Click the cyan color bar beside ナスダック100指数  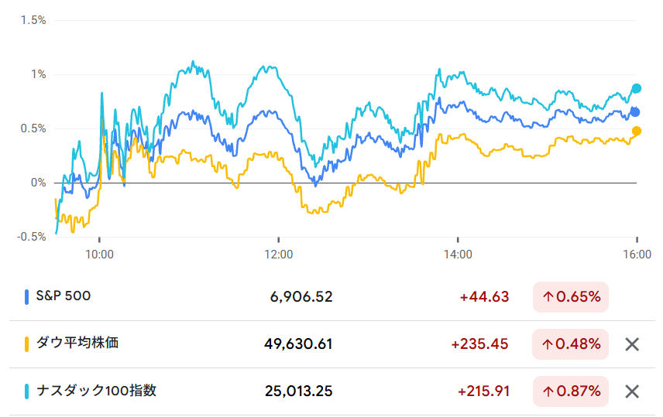click(27, 391)
